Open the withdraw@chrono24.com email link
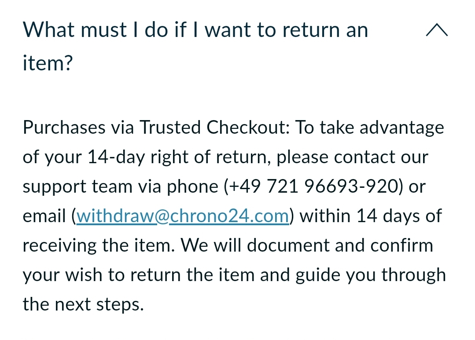 point(183,216)
